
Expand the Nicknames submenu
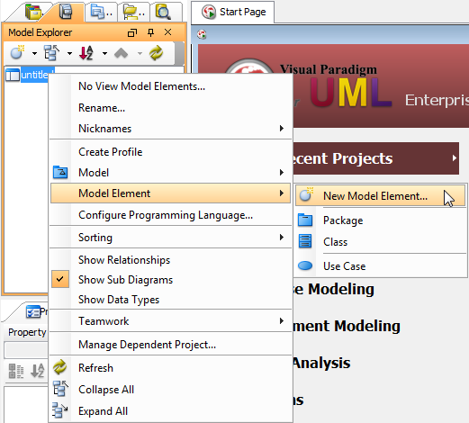171,129
